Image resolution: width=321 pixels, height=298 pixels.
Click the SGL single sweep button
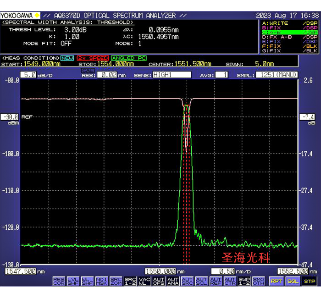[293, 281]
